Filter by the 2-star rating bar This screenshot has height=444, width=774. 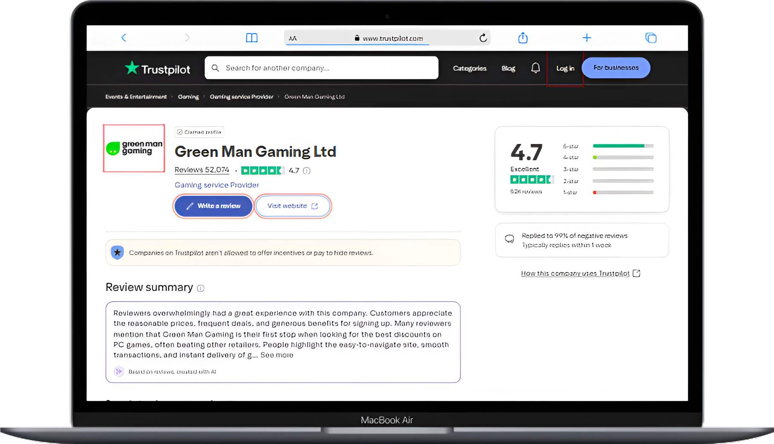608,181
